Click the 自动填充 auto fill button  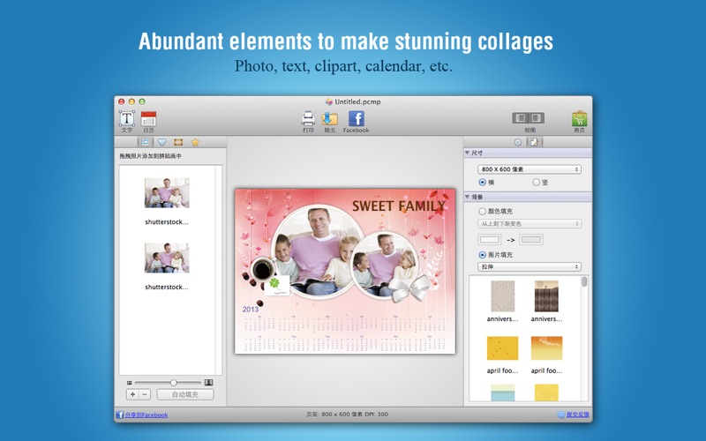(184, 394)
